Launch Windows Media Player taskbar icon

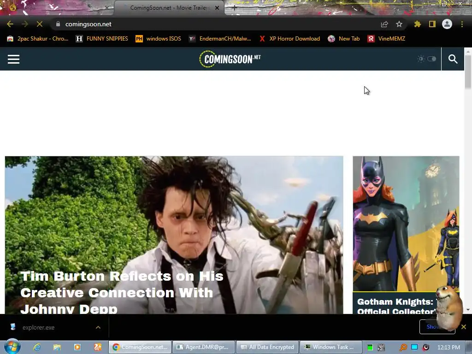(77, 347)
